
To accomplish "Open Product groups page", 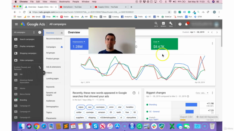I will 53,59.
